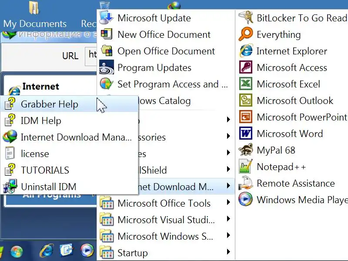
Task: Click the 'Notepad++' text label
Action: pos(281,167)
